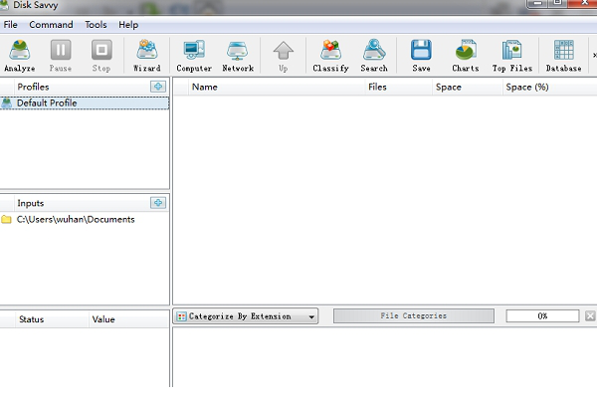Click the 0% progress bar

(542, 316)
